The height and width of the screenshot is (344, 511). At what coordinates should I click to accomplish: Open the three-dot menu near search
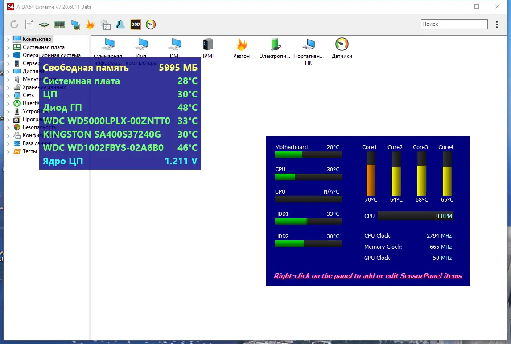point(497,24)
